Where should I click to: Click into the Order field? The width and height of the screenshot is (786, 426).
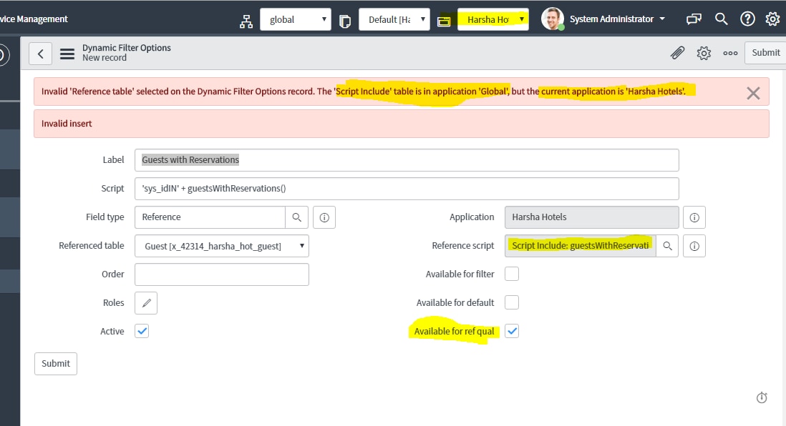coord(222,274)
